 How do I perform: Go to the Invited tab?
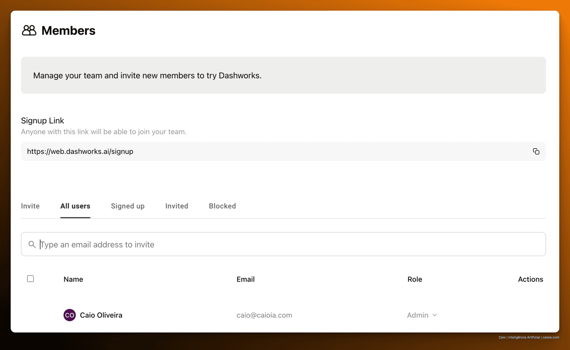[177, 206]
